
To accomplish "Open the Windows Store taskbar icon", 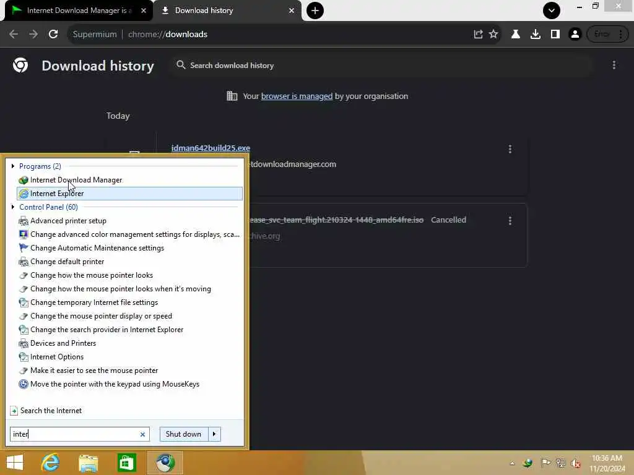I will point(126,463).
